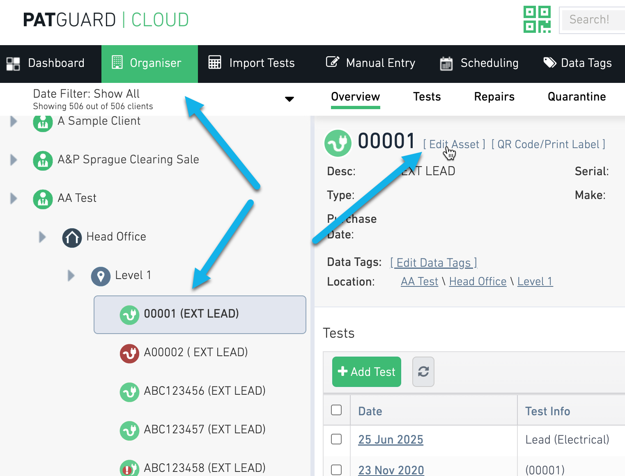This screenshot has width=625, height=476.
Task: Select asset A00002 ( EXT LEAD)
Action: click(x=196, y=352)
